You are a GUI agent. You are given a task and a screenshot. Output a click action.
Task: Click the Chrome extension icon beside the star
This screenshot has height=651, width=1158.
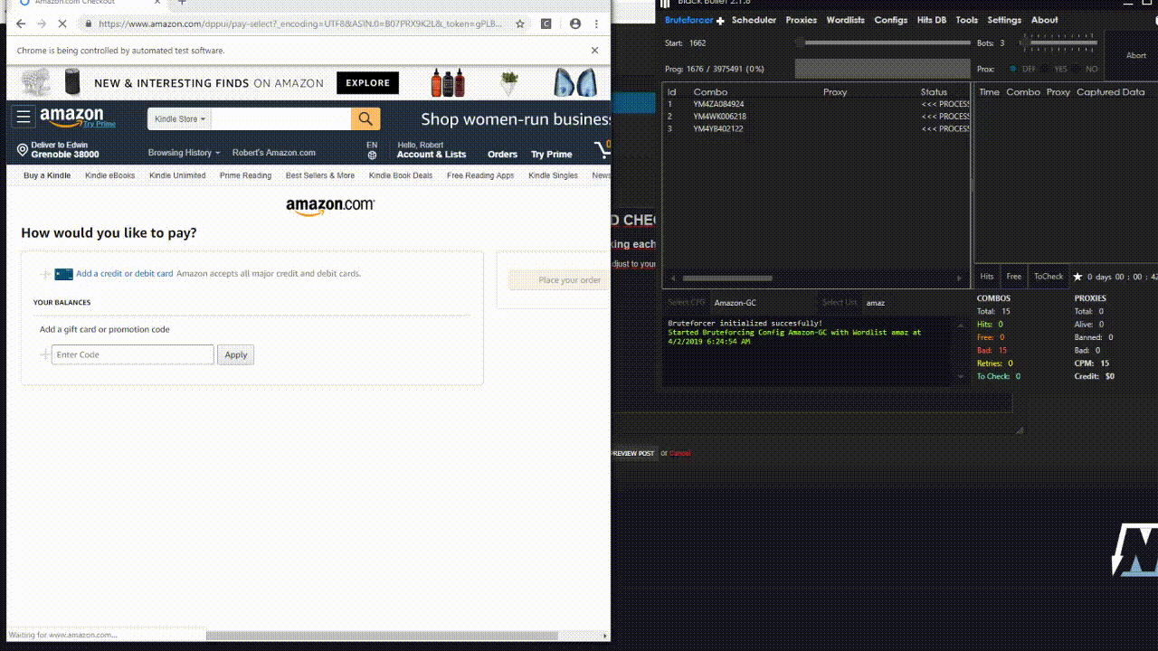pyautogui.click(x=546, y=24)
